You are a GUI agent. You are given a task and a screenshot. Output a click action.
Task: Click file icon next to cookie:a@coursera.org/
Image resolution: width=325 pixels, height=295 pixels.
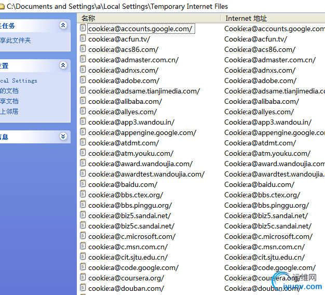tap(83, 277)
